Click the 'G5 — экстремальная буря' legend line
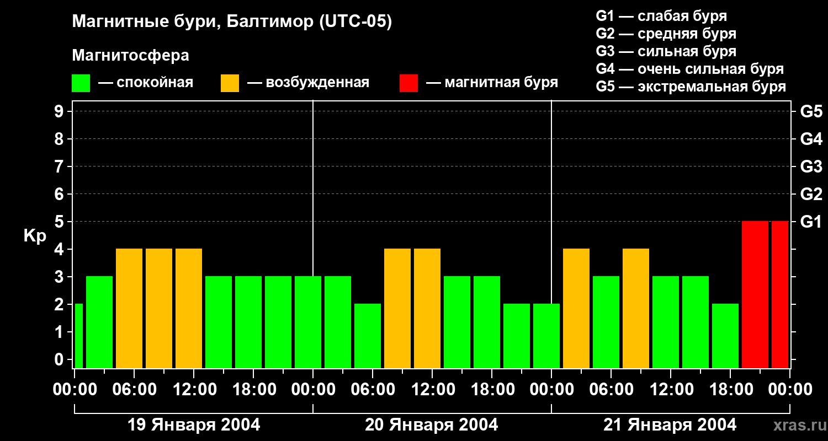Image resolution: width=828 pixels, height=441 pixels. pos(691,87)
